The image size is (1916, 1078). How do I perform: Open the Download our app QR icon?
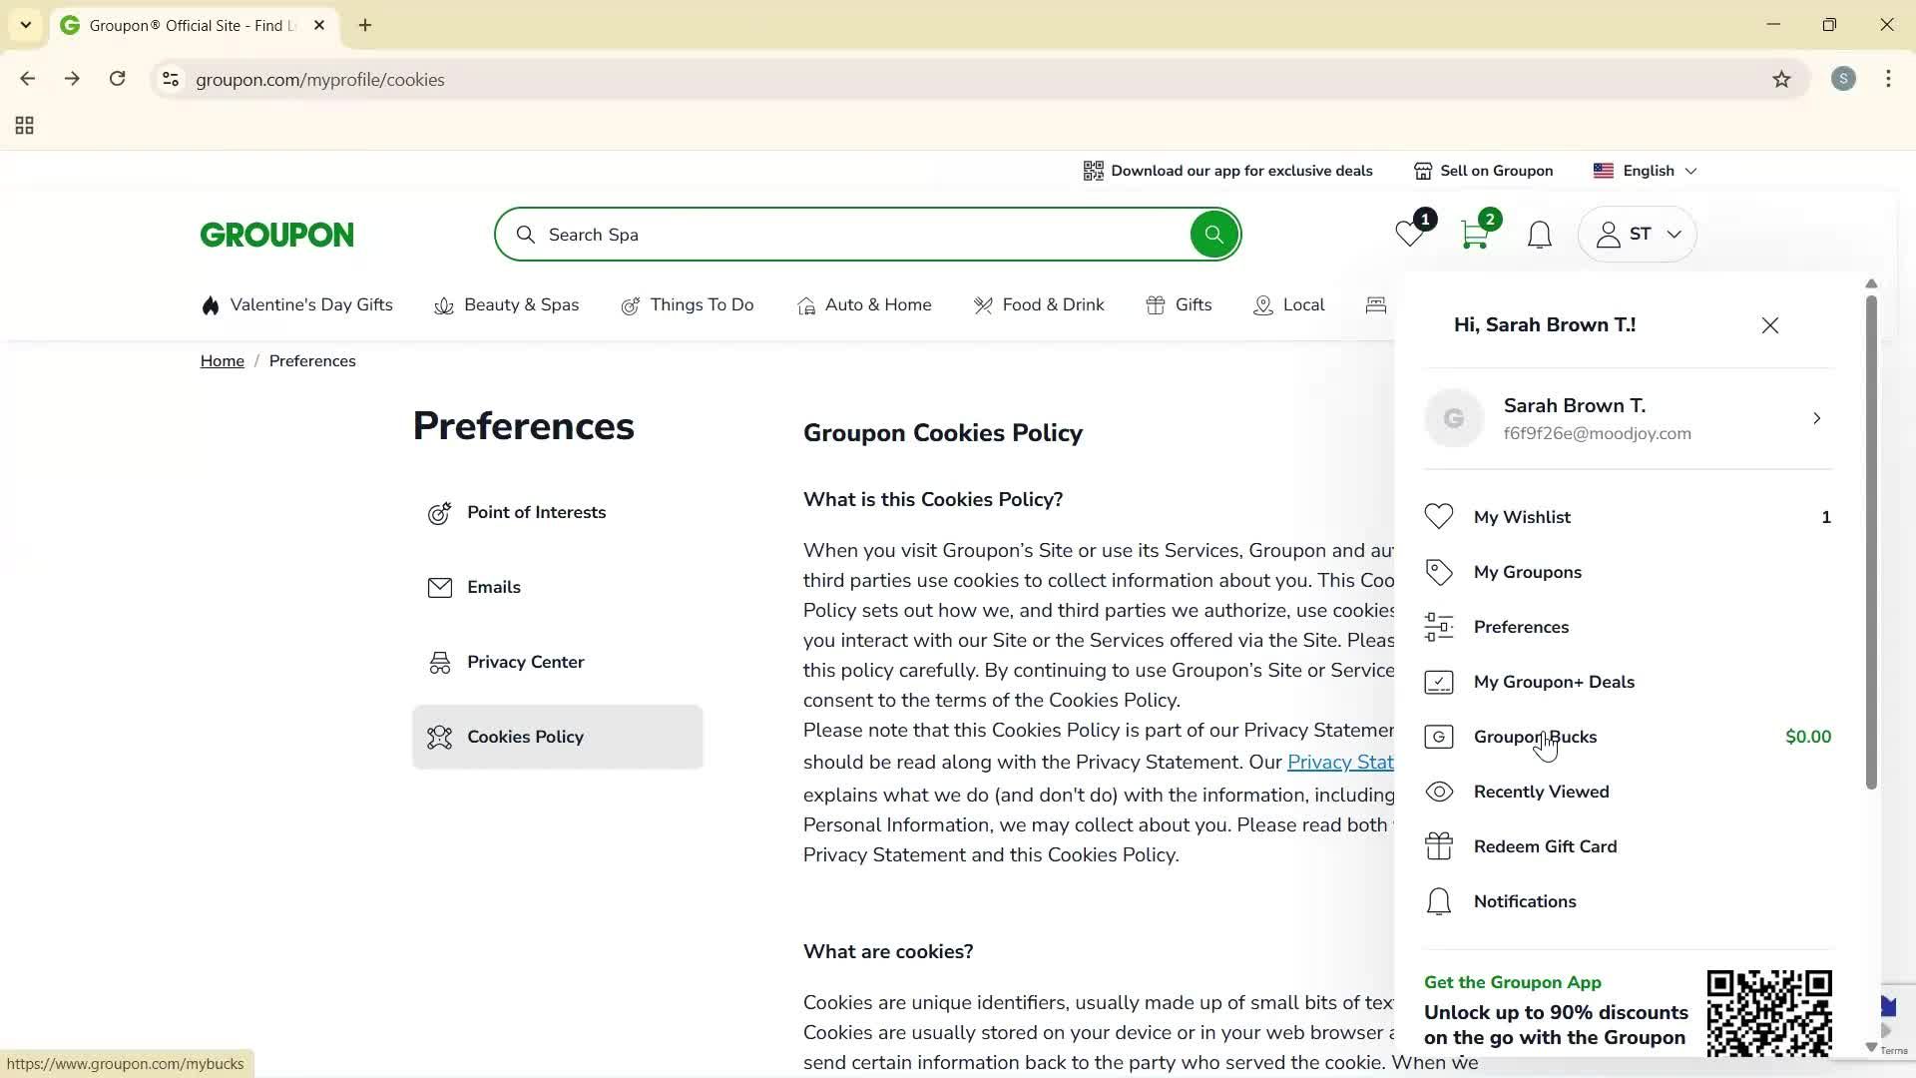pyautogui.click(x=1094, y=170)
